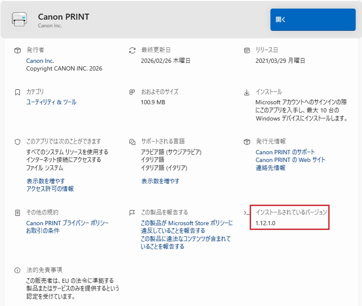Click the 開く button
The image size is (362, 306).
click(x=313, y=20)
